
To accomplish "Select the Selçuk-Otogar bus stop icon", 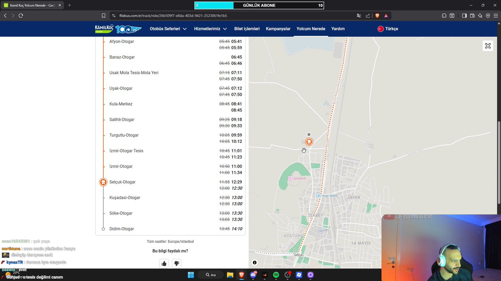I will pyautogui.click(x=103, y=182).
